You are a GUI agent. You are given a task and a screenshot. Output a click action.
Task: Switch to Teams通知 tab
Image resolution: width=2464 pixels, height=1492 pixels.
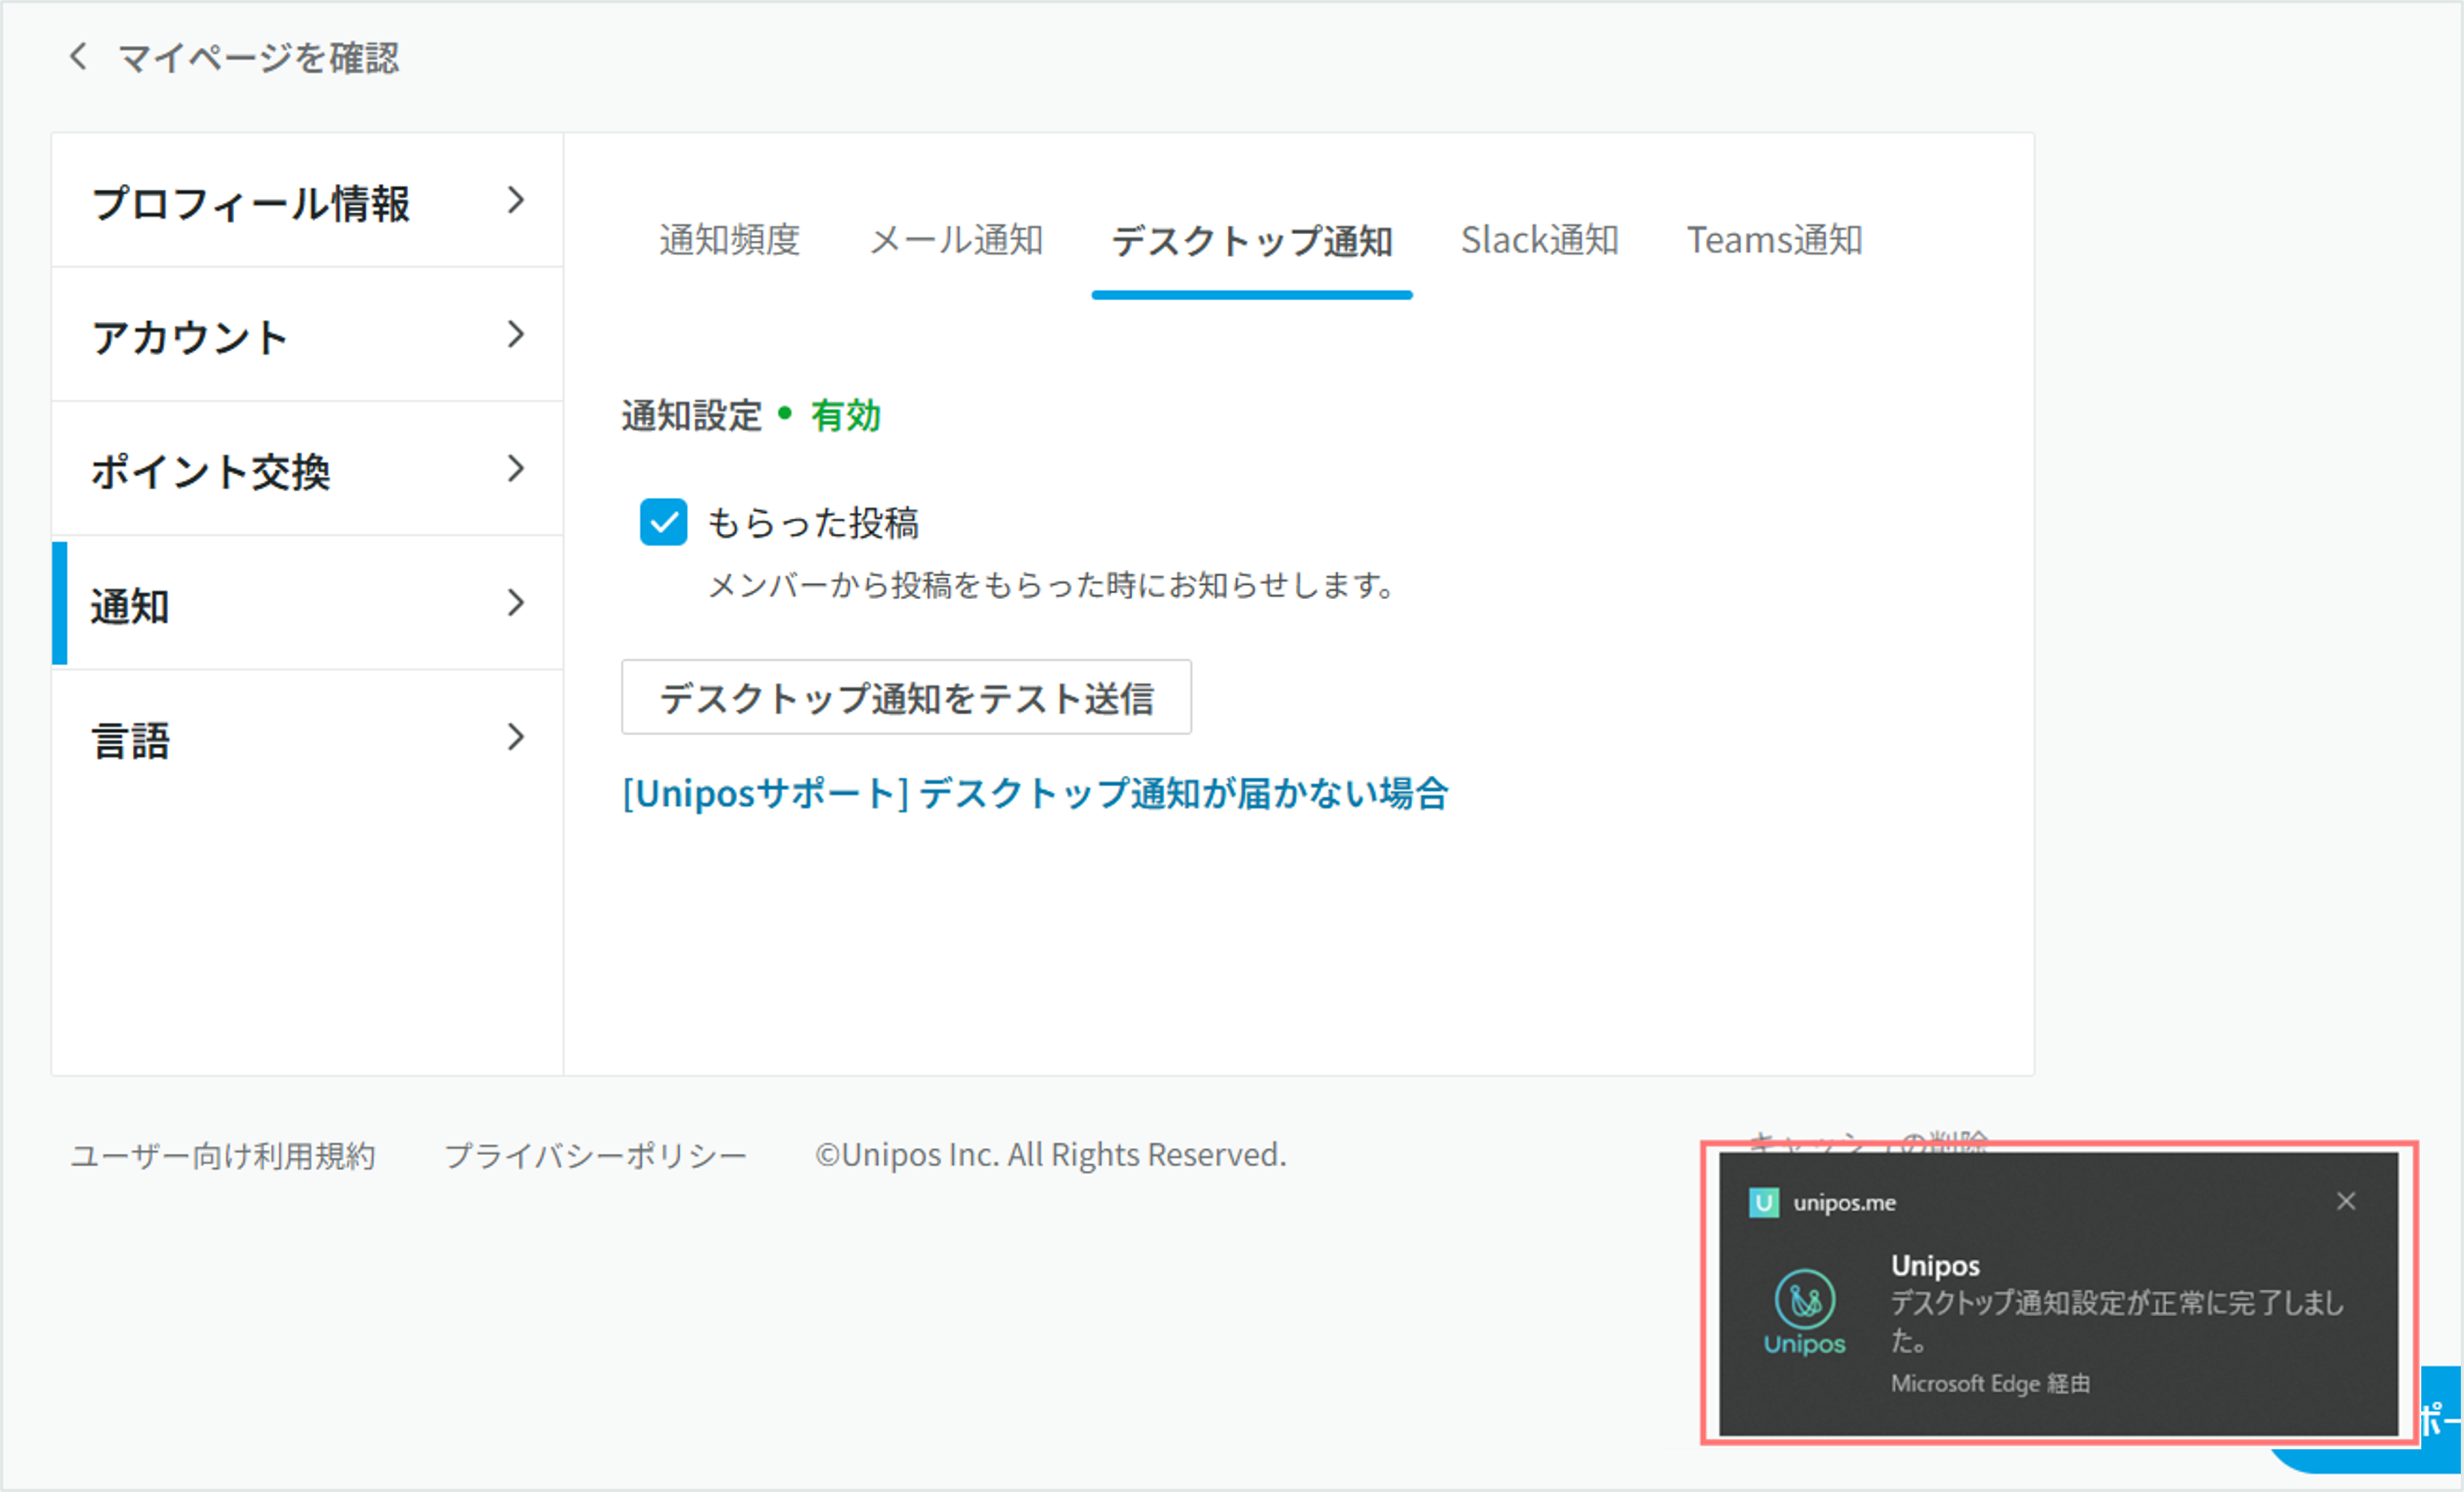coord(1774,240)
